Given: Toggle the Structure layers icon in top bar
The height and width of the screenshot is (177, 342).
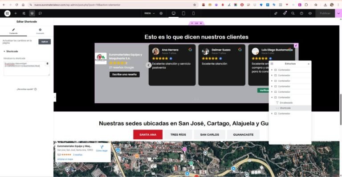Looking at the screenshot, I should (32, 13).
